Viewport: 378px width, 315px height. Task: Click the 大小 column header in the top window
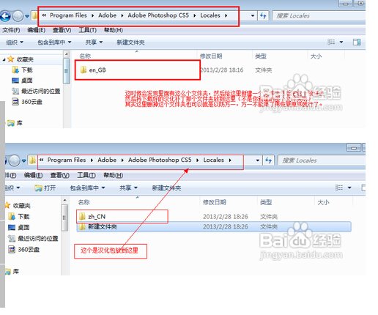pyautogui.click(x=316, y=56)
